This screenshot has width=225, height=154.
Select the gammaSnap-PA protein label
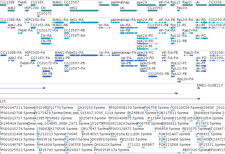point(124,53)
